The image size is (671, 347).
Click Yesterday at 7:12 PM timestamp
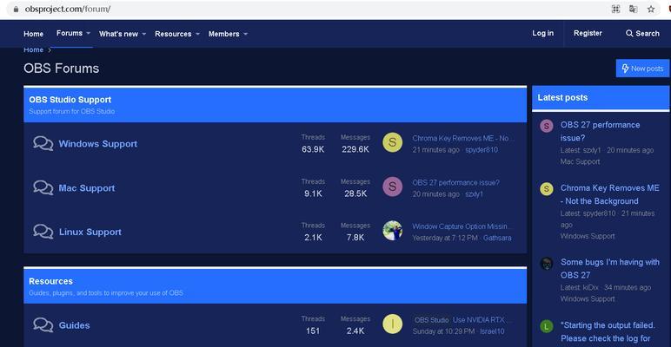click(445, 238)
